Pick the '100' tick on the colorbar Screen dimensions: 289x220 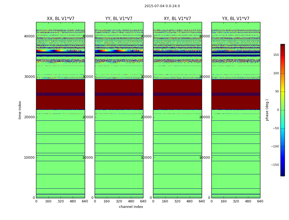(276, 73)
